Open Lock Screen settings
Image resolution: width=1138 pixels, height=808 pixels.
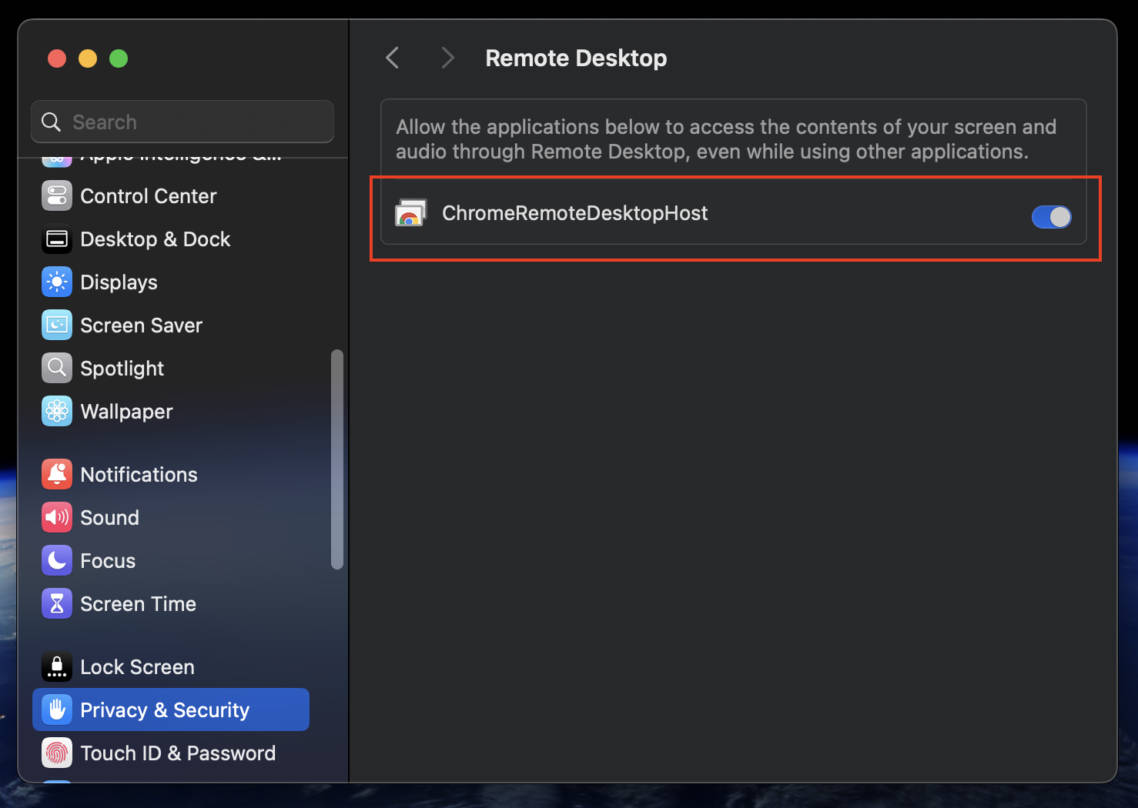tap(137, 667)
